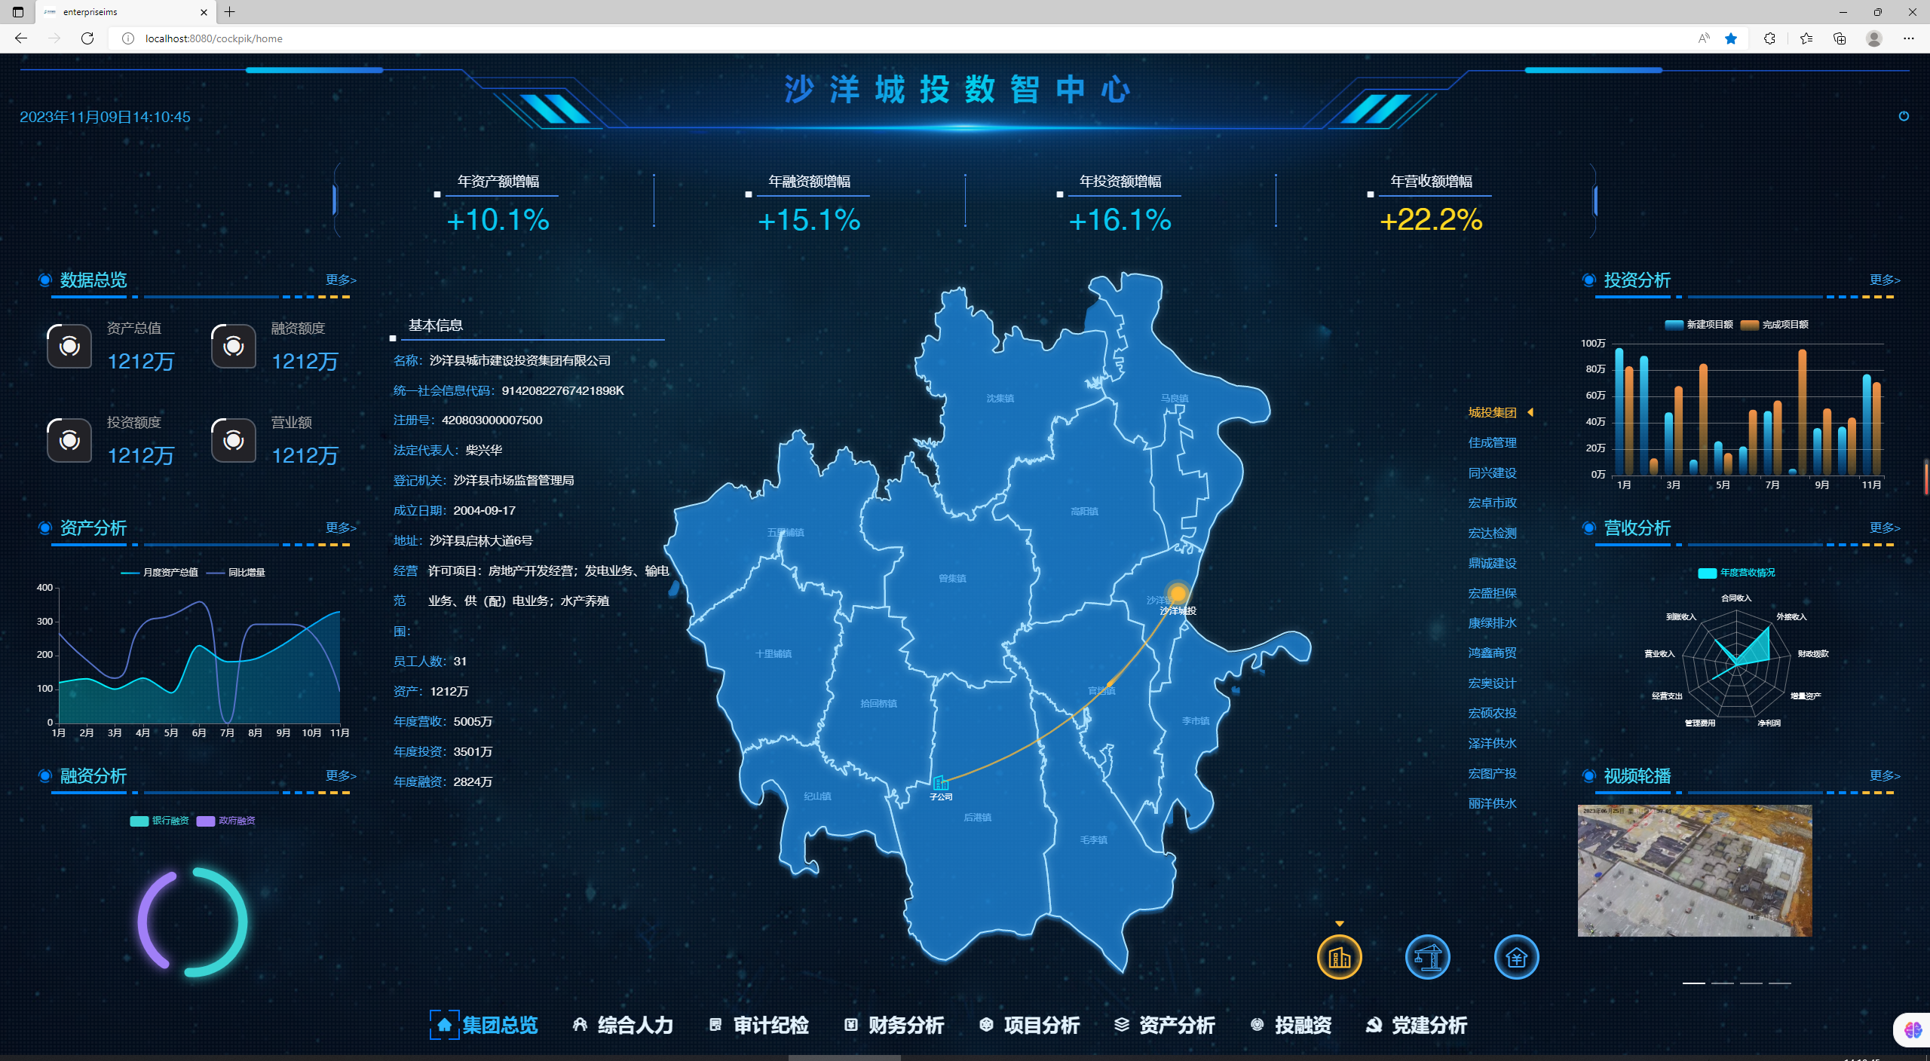
Task: Expand 更多 in 投资分析 panel
Action: tap(1884, 280)
